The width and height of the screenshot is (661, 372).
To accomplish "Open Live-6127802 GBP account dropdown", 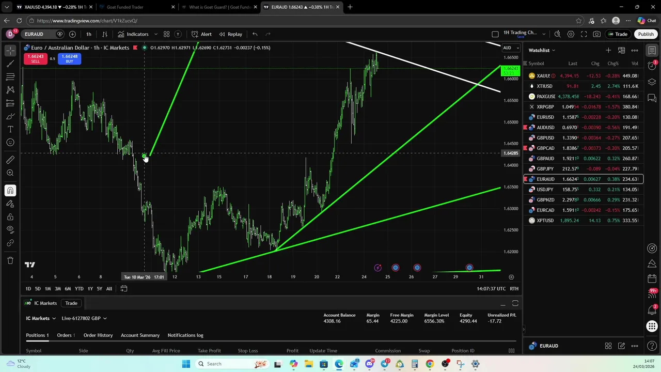I will click(84, 318).
